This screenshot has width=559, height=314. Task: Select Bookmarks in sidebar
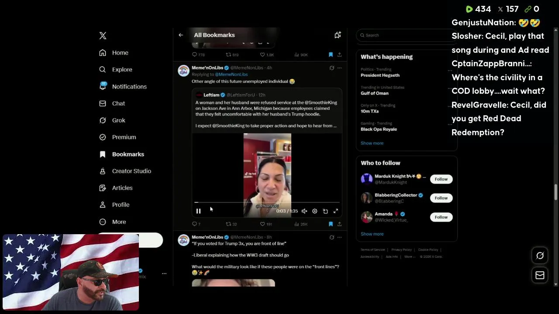(x=121, y=154)
